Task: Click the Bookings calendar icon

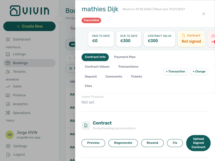Action: pos(8,63)
